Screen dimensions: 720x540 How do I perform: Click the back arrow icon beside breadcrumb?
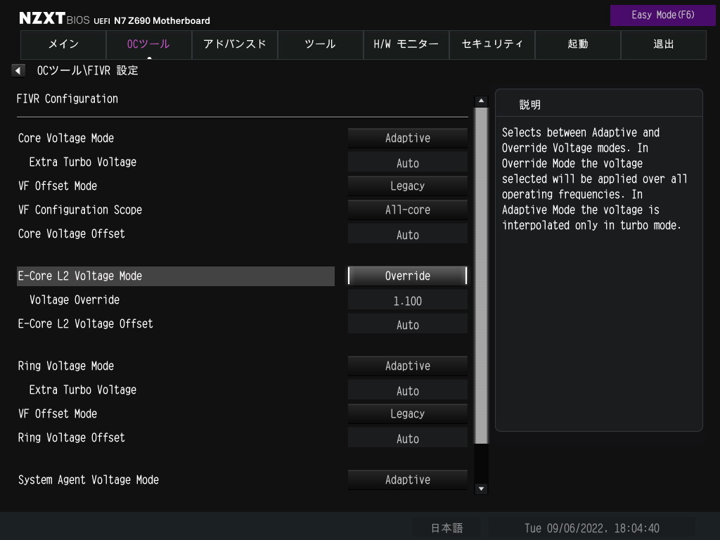point(18,70)
